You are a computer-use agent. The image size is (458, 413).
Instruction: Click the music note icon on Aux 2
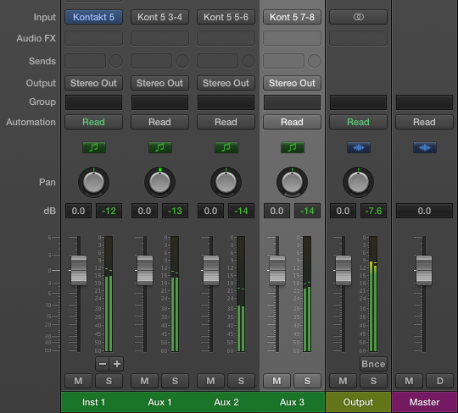[x=226, y=147]
